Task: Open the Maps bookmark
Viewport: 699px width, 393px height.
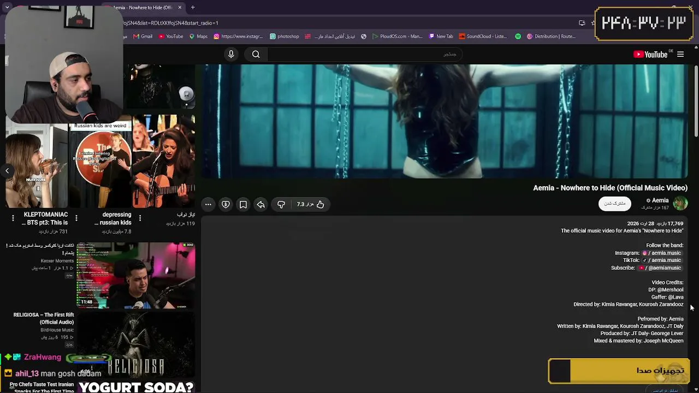Action: click(x=198, y=37)
